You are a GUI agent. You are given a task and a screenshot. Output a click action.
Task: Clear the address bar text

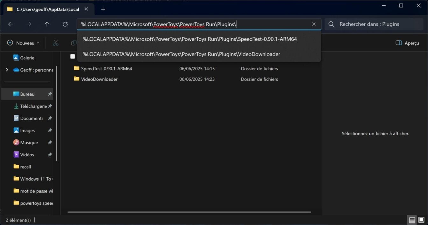point(314,24)
